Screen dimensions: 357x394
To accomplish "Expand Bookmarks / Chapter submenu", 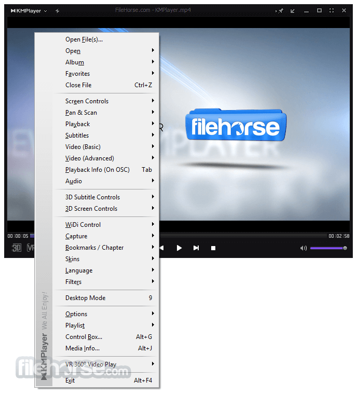I will 106,248.
